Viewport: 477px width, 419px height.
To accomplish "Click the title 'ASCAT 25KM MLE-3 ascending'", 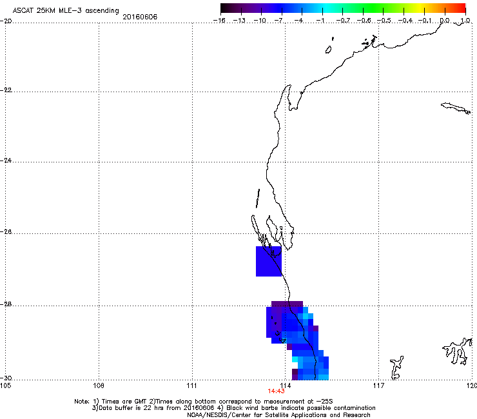I will (x=66, y=10).
